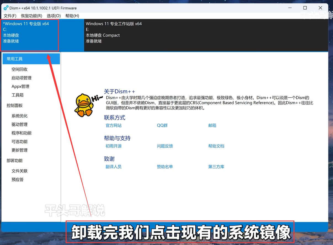Maximize the Dism++ window

click(305, 8)
